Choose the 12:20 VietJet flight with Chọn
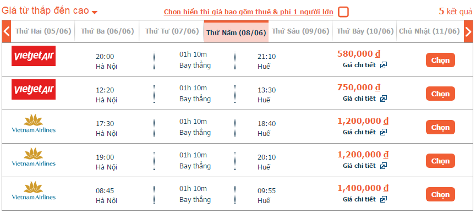476x213 pixels. click(x=440, y=94)
